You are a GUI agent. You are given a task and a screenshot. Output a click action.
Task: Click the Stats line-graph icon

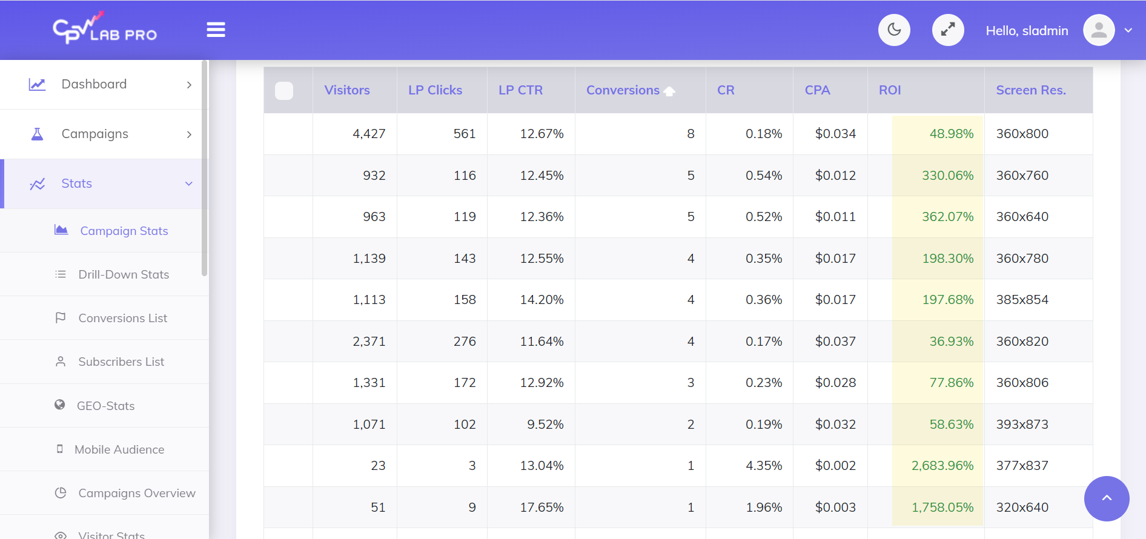(37, 184)
